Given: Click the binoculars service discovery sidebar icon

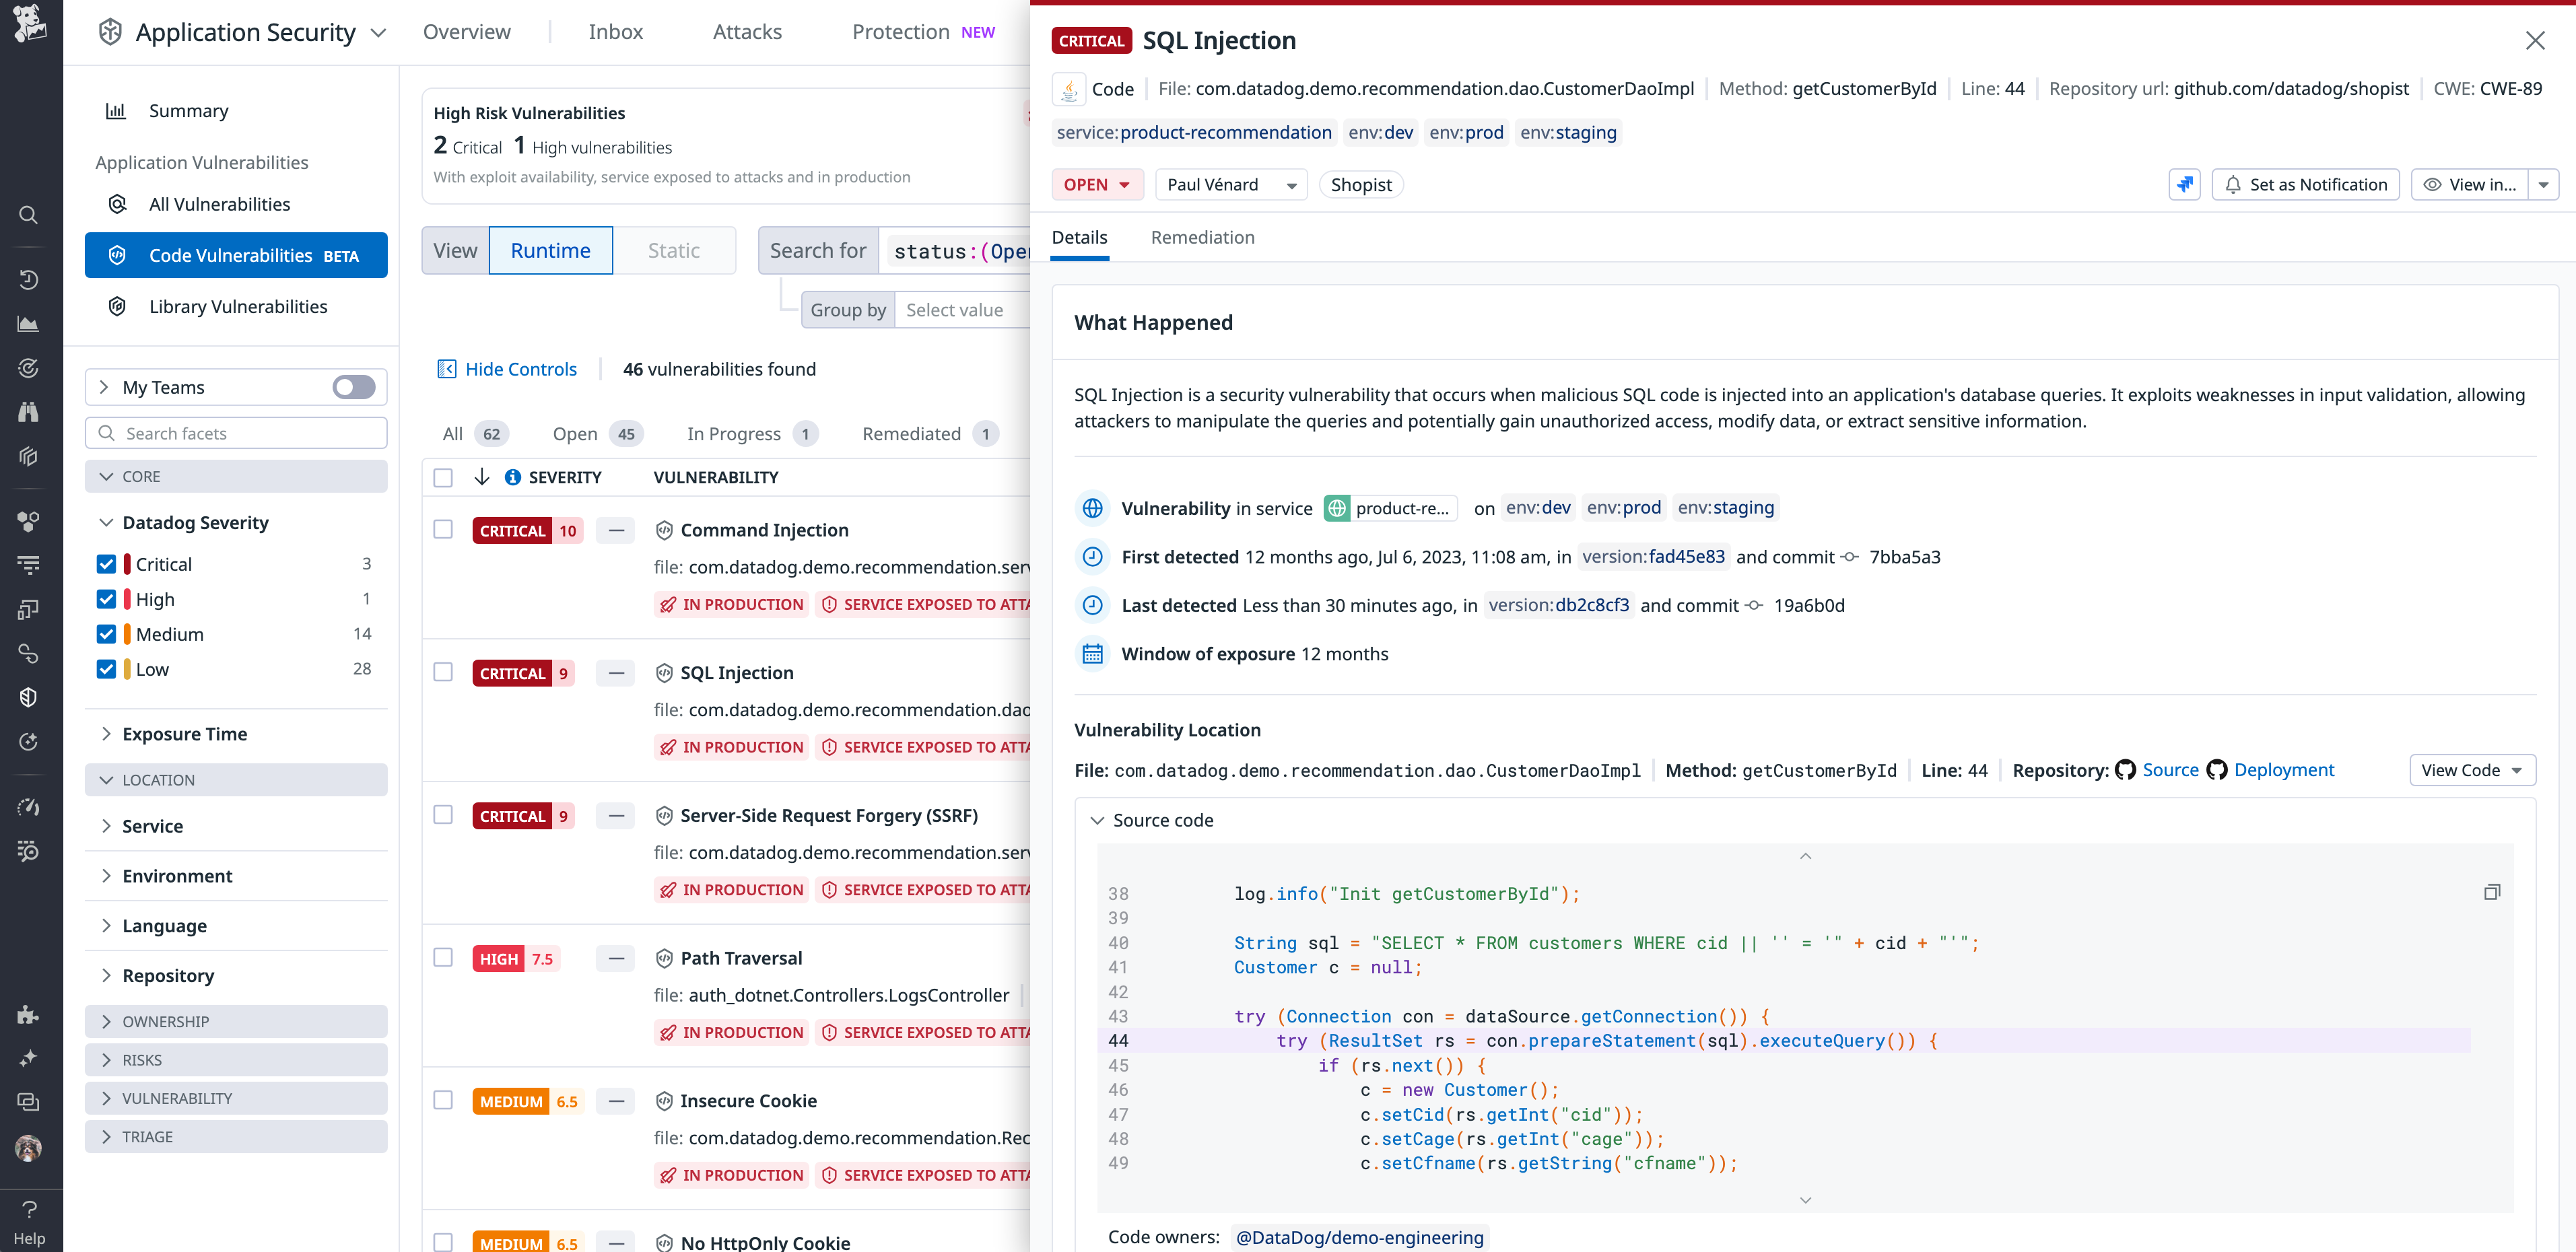Looking at the screenshot, I should (28, 411).
